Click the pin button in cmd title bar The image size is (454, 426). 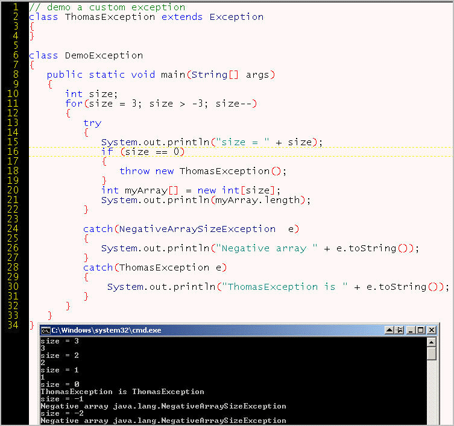point(400,330)
